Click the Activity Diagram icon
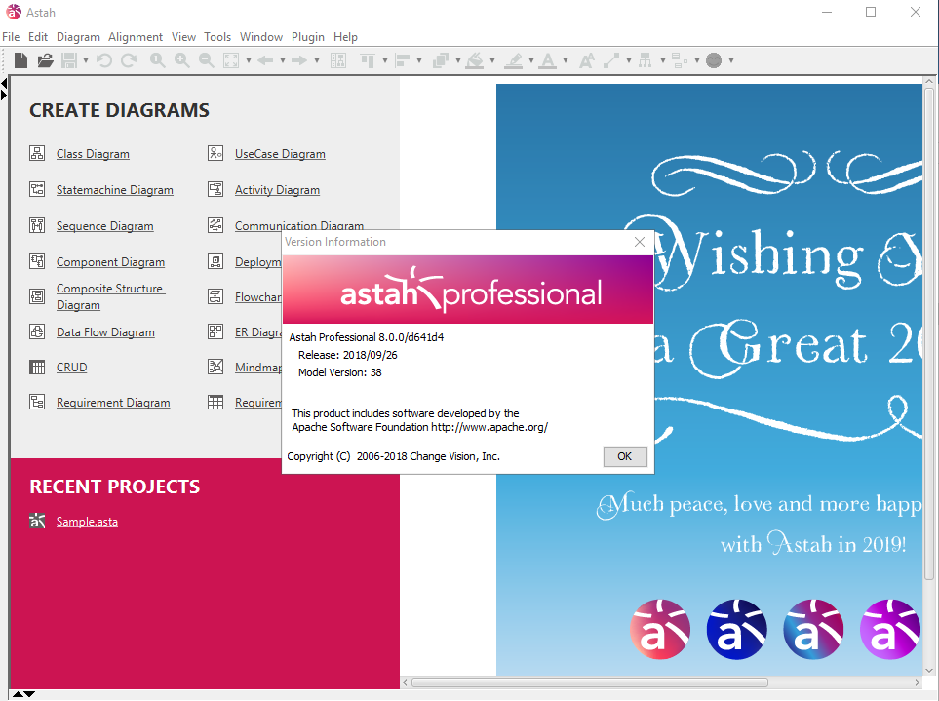 215,189
